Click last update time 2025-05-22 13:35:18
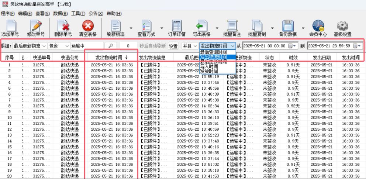 pyautogui.click(x=198, y=171)
